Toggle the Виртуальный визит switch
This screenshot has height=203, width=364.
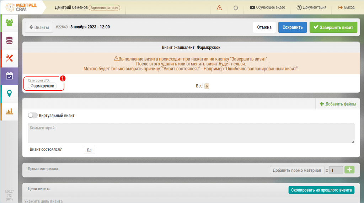tap(32, 116)
